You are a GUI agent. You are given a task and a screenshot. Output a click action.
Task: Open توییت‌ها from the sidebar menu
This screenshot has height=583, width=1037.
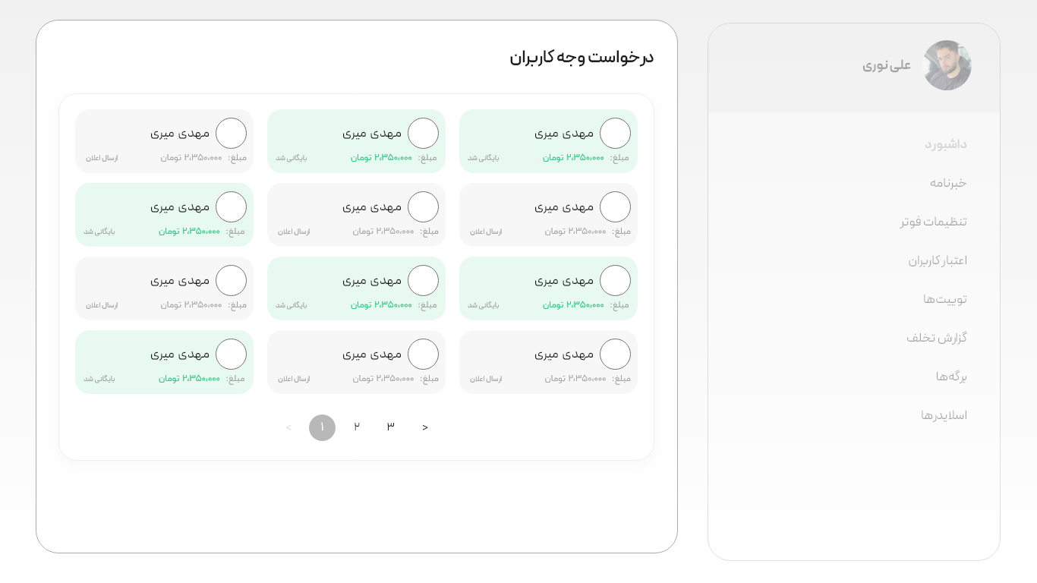(x=944, y=299)
